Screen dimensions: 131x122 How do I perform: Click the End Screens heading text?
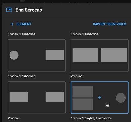tap(29, 10)
